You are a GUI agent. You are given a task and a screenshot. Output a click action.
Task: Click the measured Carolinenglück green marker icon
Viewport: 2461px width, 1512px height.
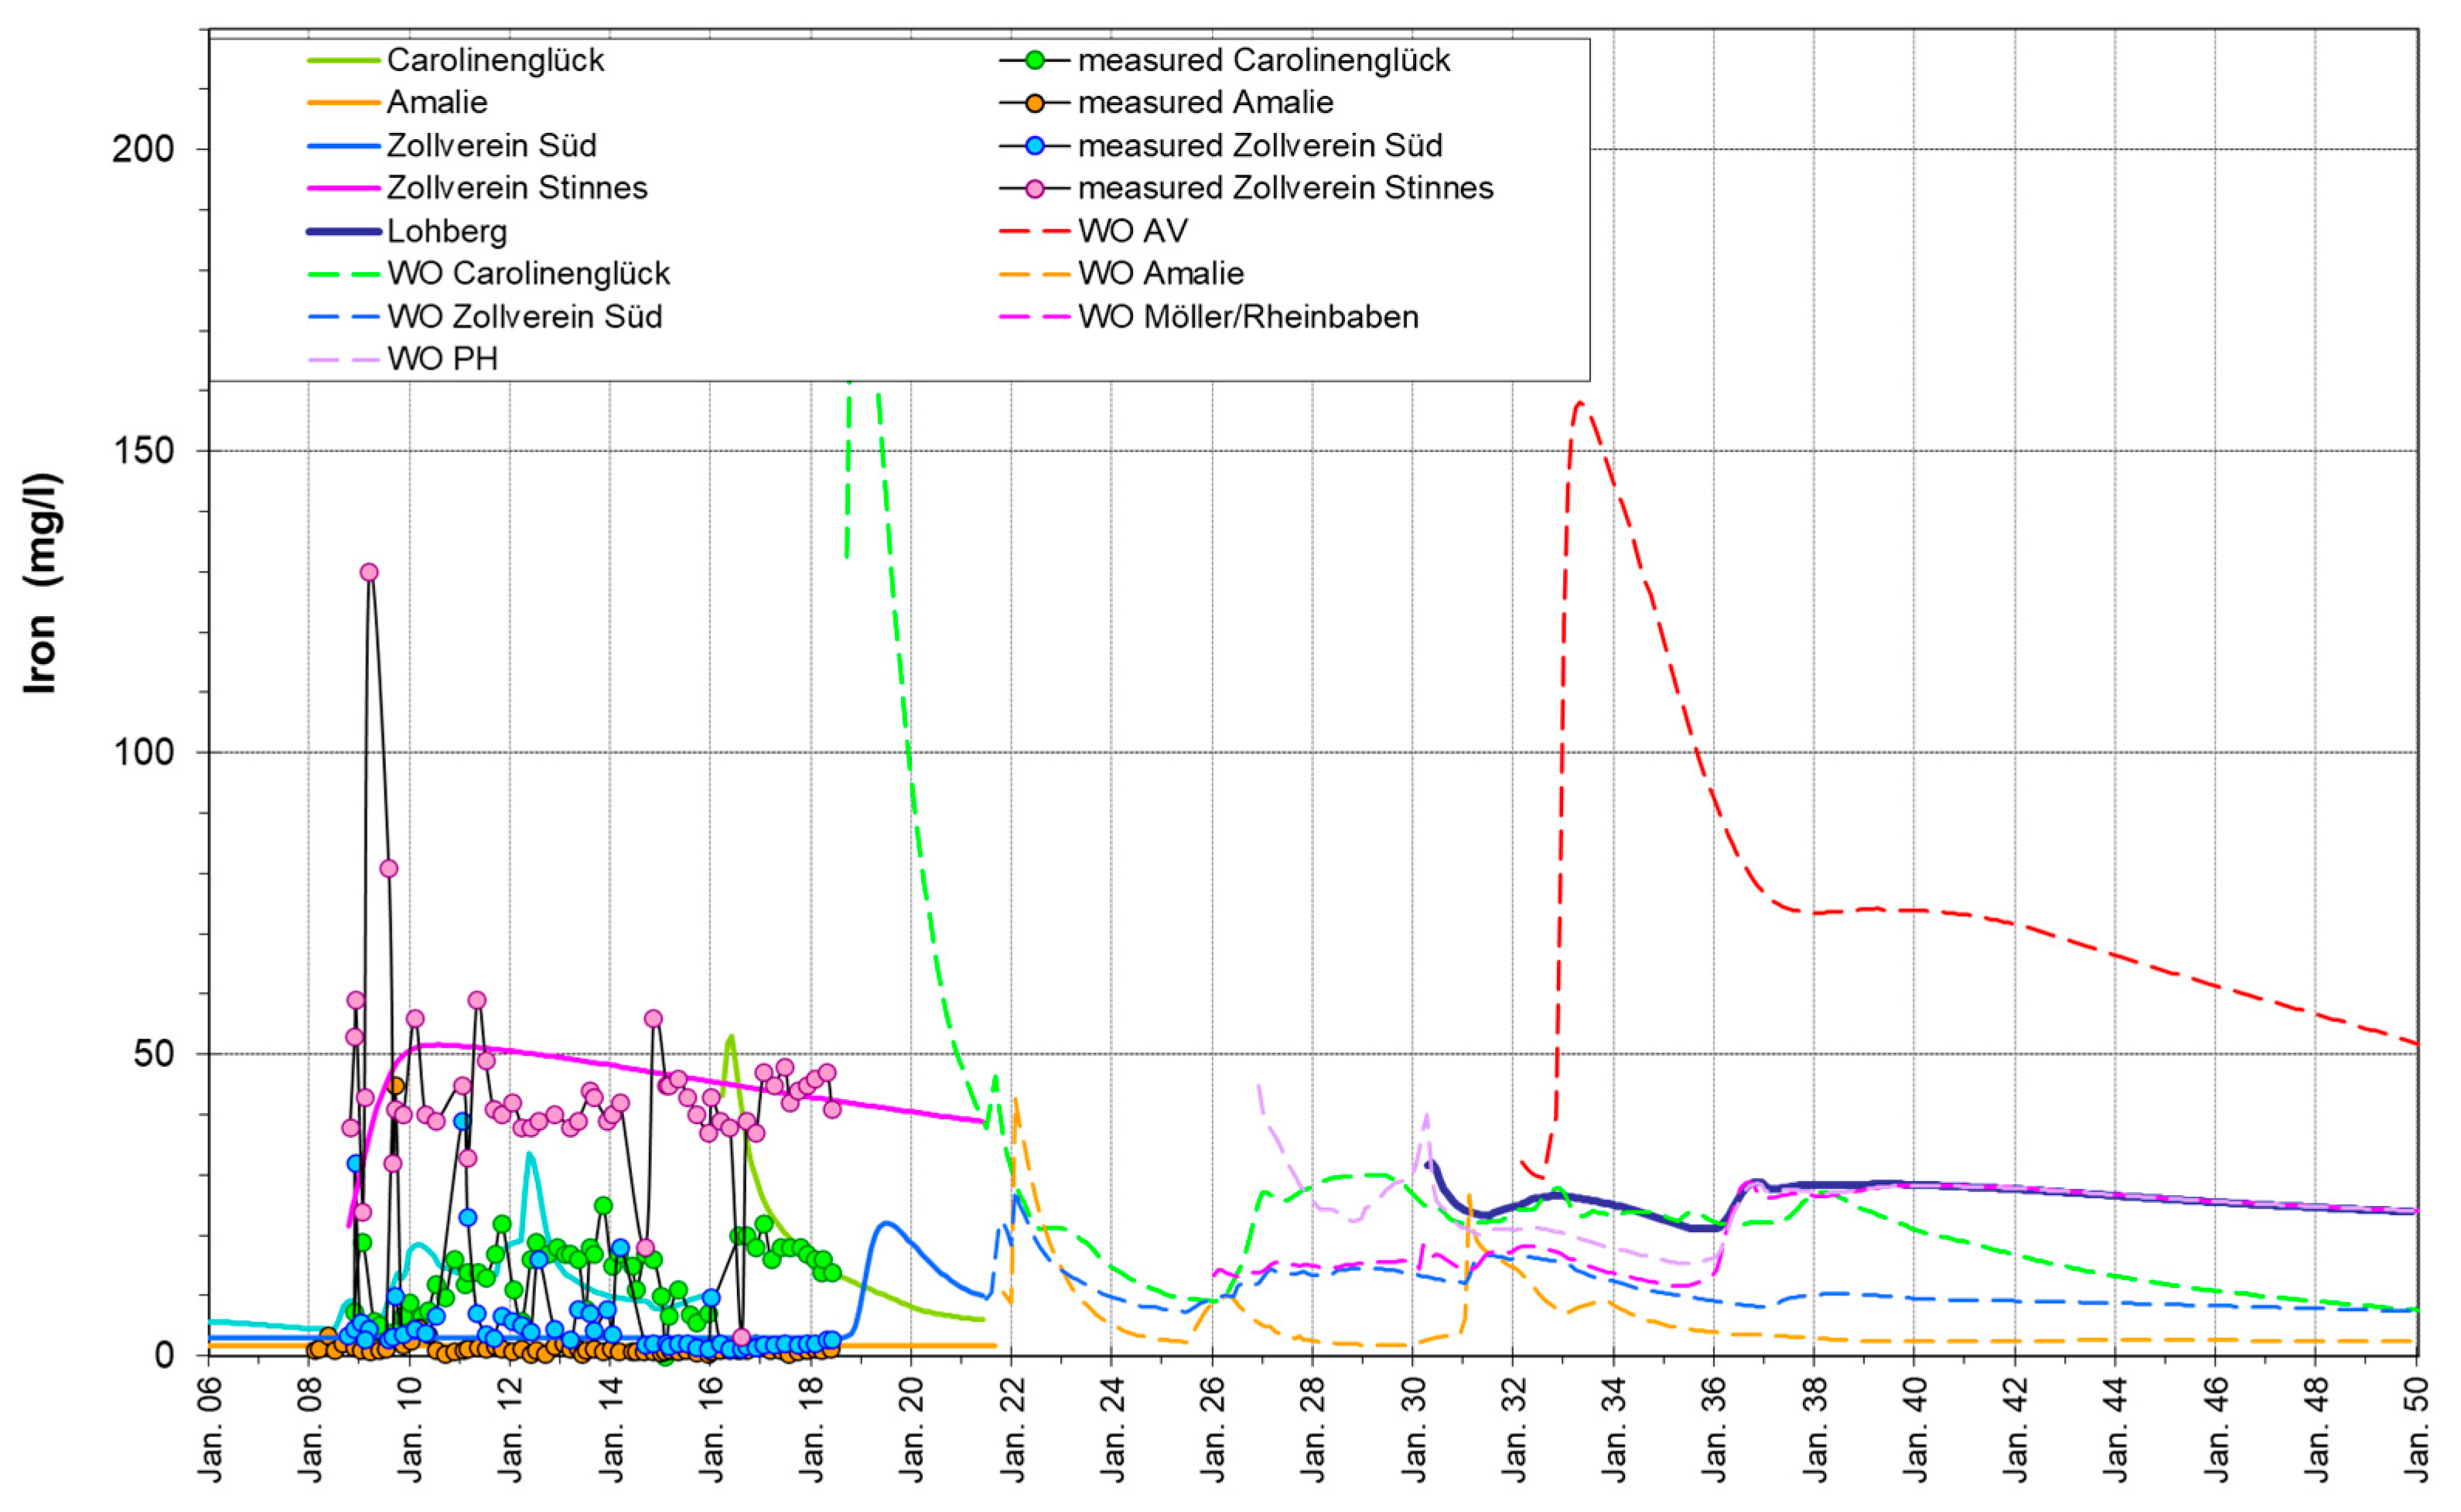coord(1034,60)
